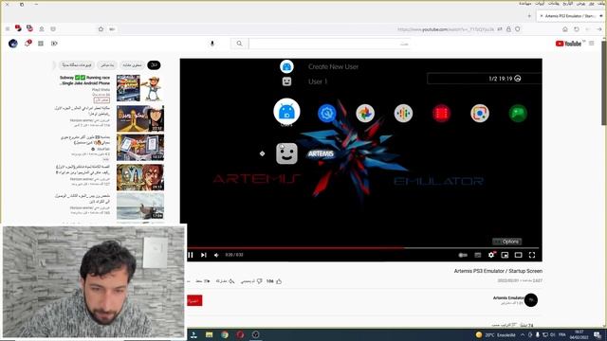Open the video player settings gear
The height and width of the screenshot is (341, 607).
pyautogui.click(x=491, y=255)
